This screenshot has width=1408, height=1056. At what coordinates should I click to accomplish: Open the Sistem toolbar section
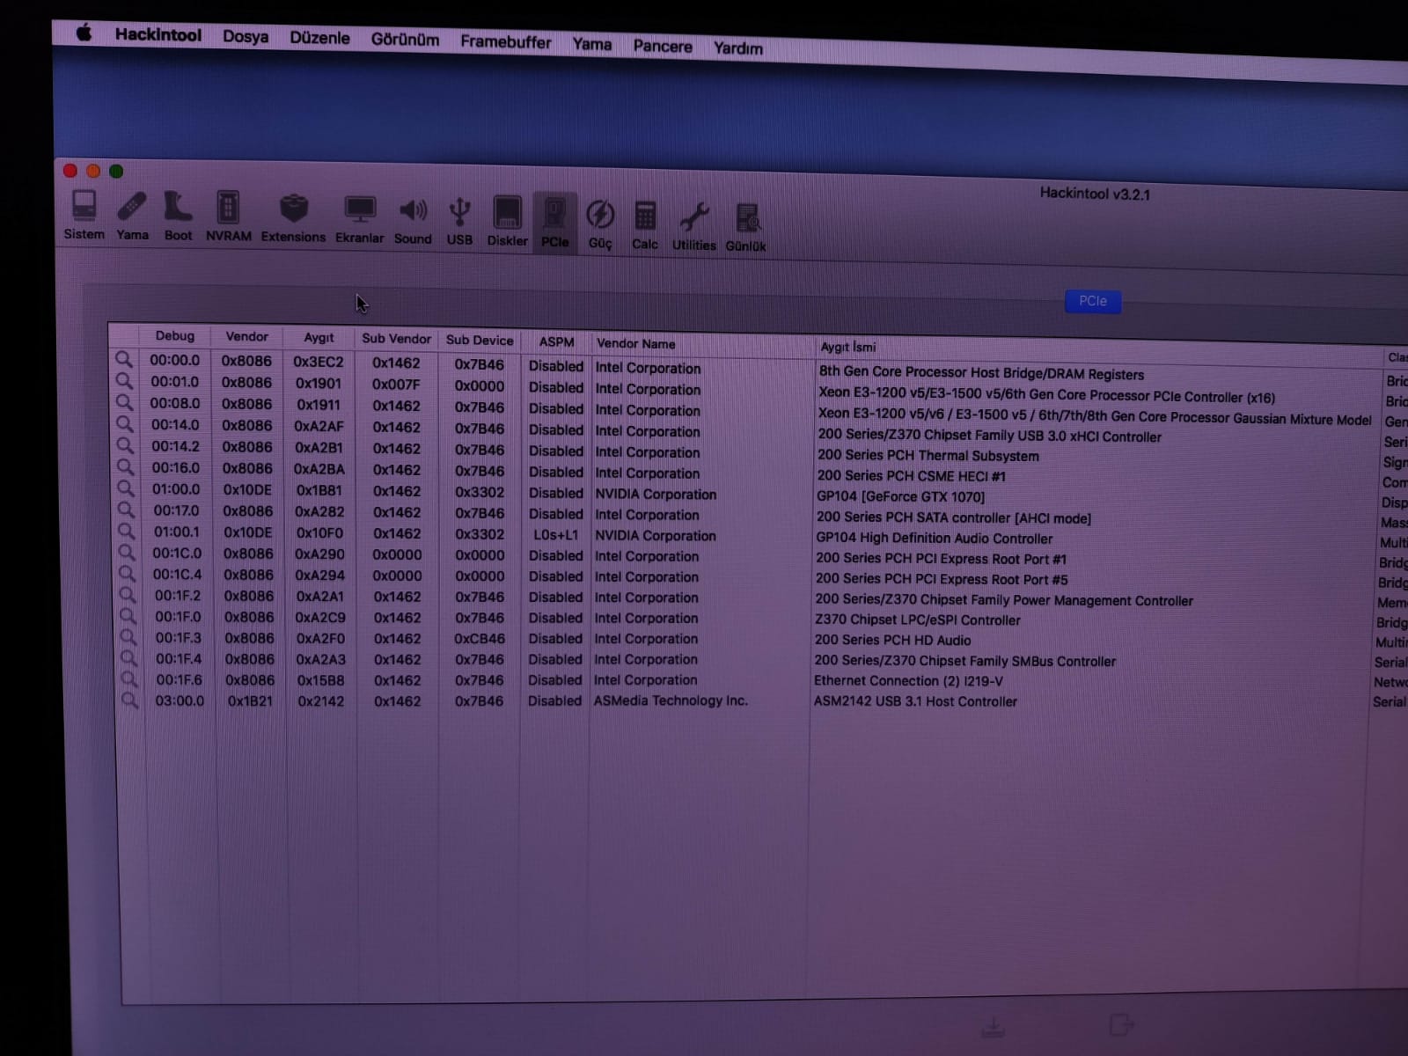(x=84, y=214)
